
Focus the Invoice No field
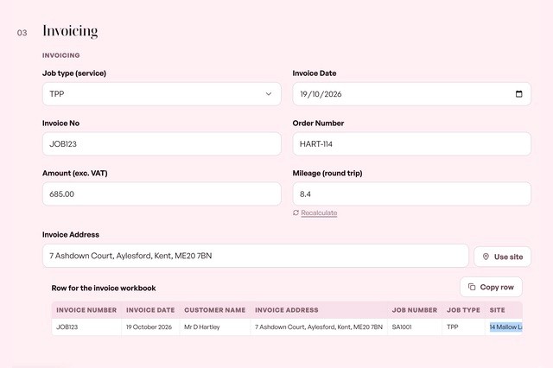(x=162, y=143)
